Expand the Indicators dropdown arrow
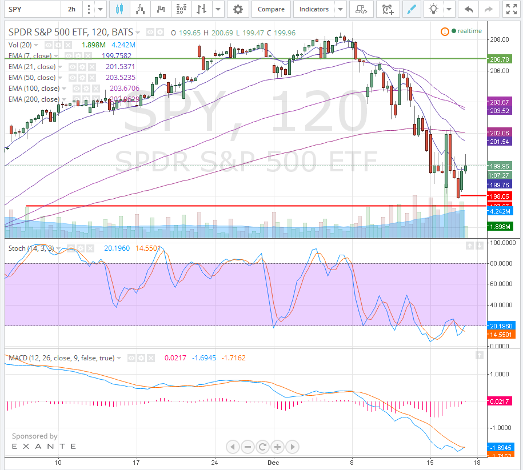The image size is (523, 470). click(340, 9)
